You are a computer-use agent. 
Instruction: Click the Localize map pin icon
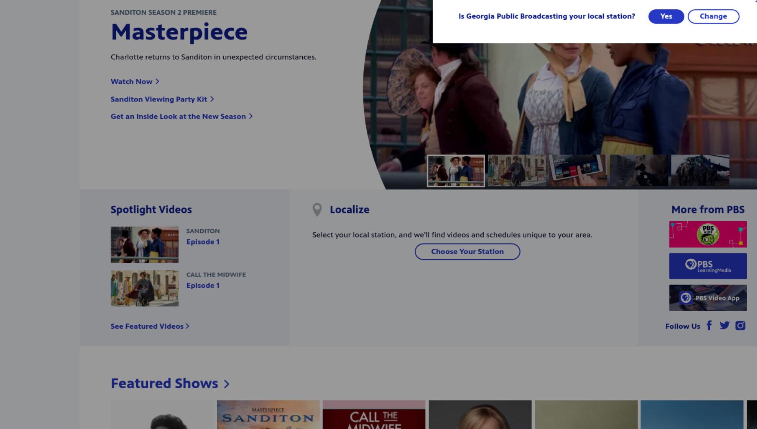click(x=317, y=210)
